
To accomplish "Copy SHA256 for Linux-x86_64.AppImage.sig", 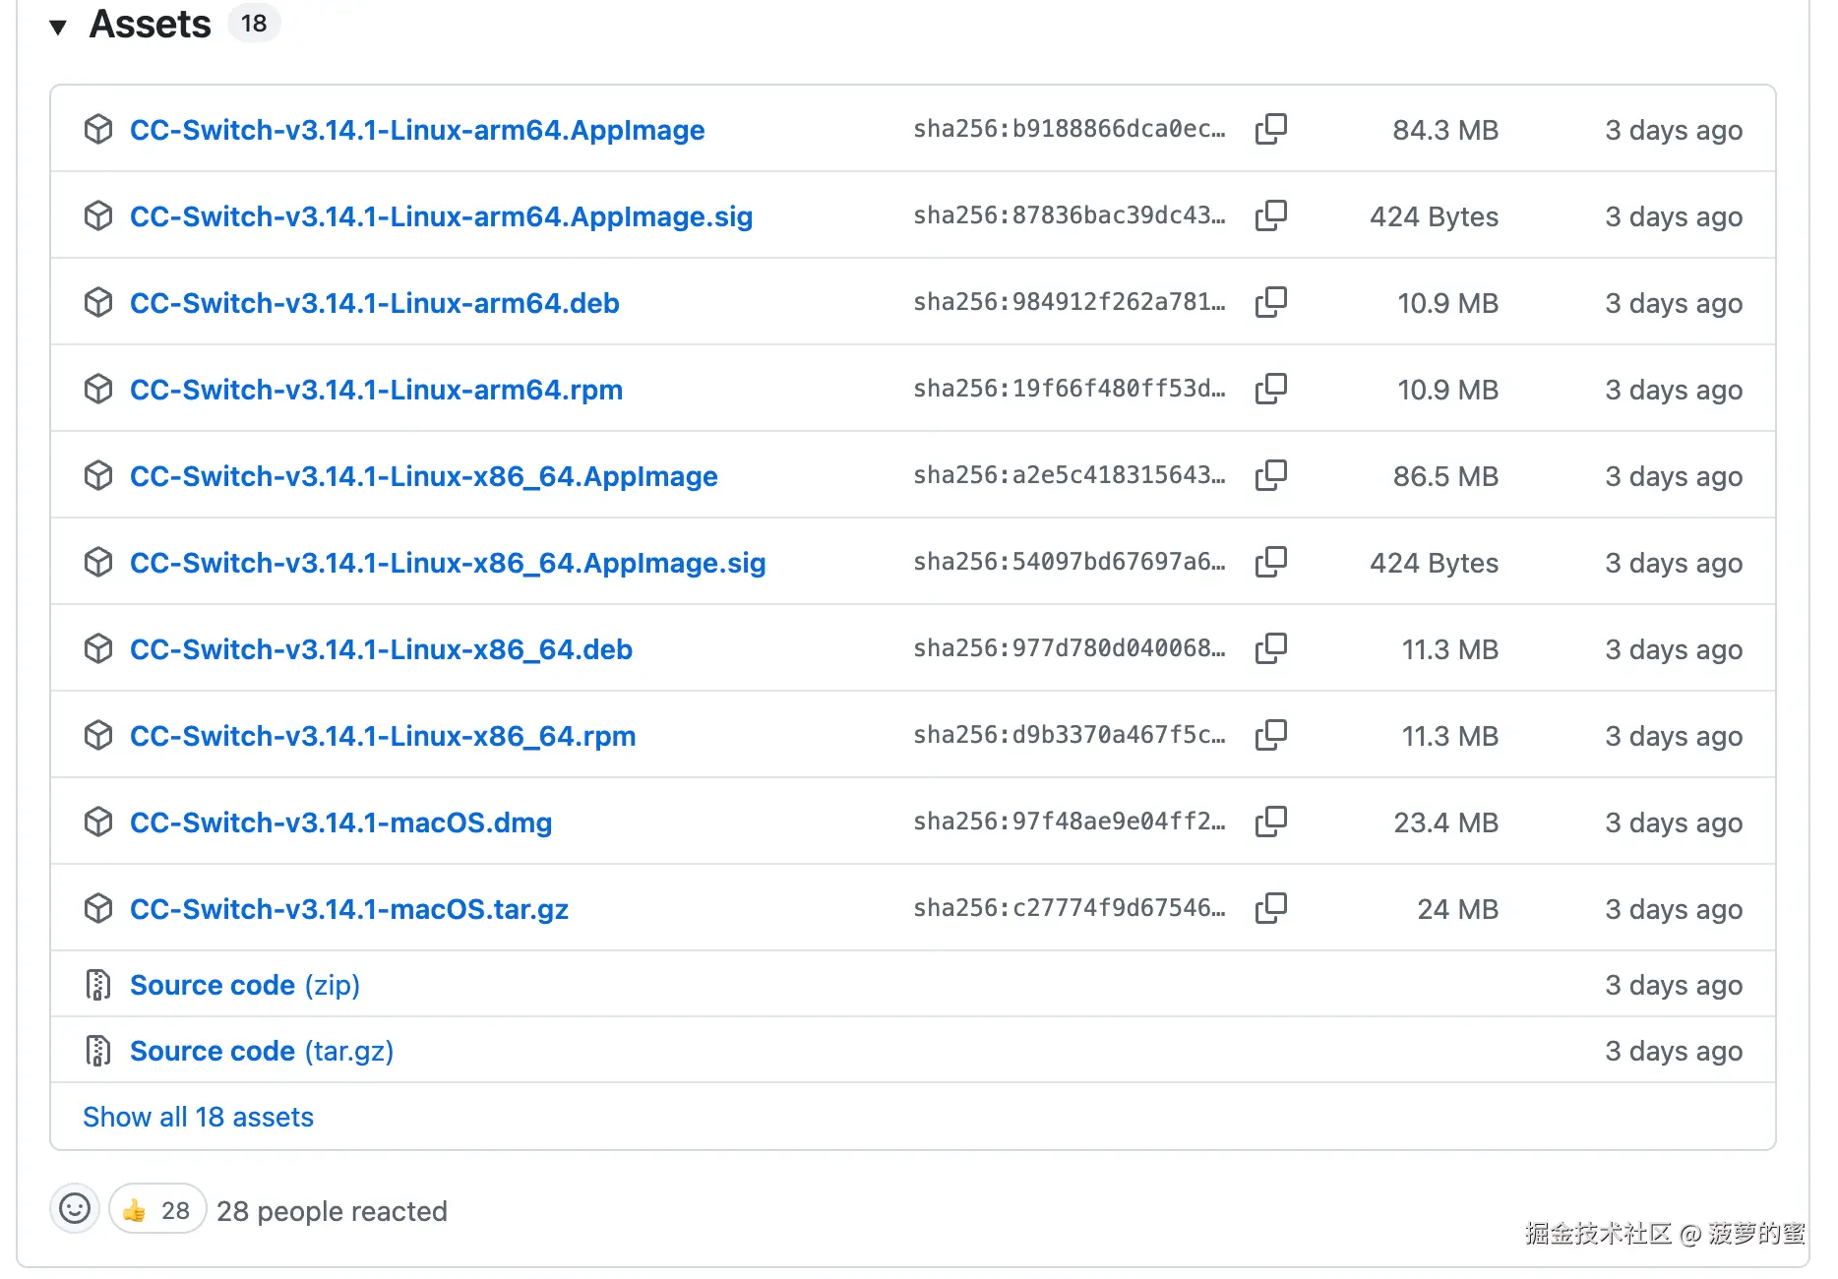I will pyautogui.click(x=1270, y=562).
